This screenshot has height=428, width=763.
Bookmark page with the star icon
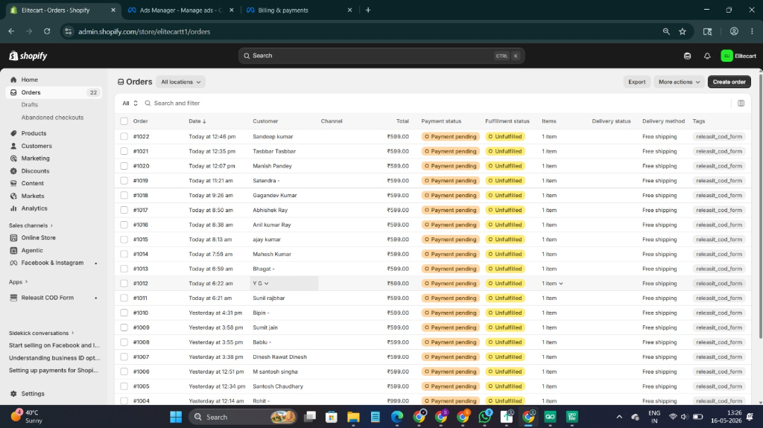(x=683, y=31)
